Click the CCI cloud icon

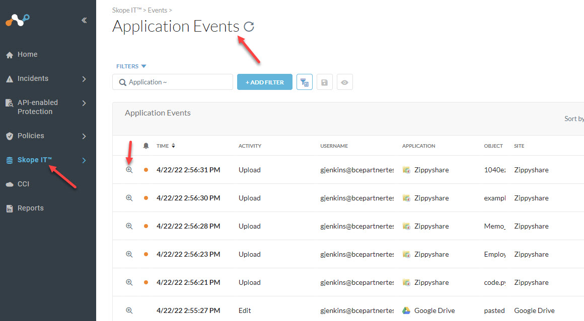coord(10,184)
